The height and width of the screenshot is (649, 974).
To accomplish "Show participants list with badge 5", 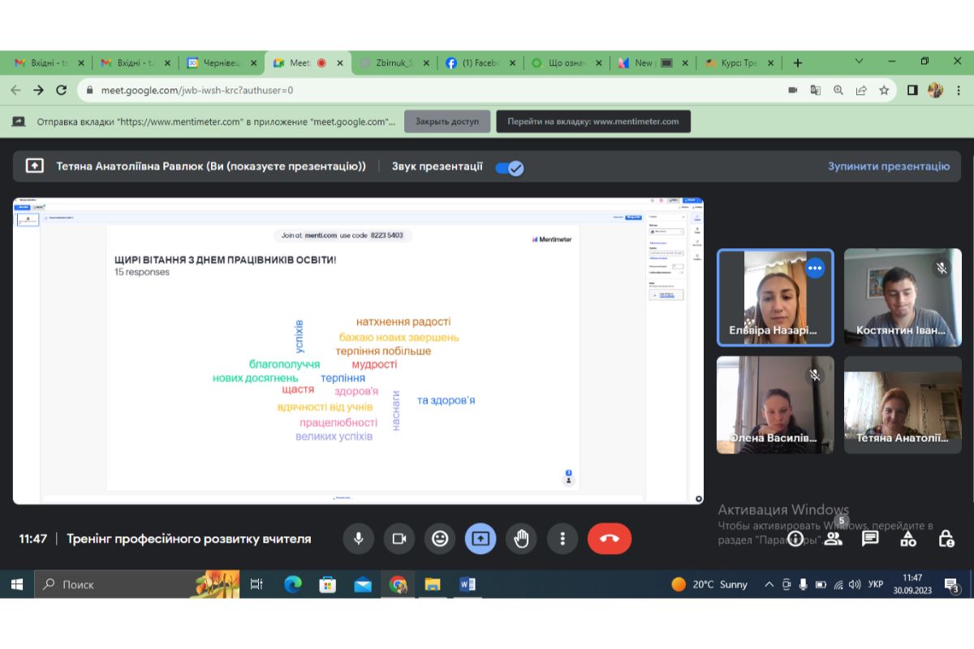I will (x=834, y=539).
